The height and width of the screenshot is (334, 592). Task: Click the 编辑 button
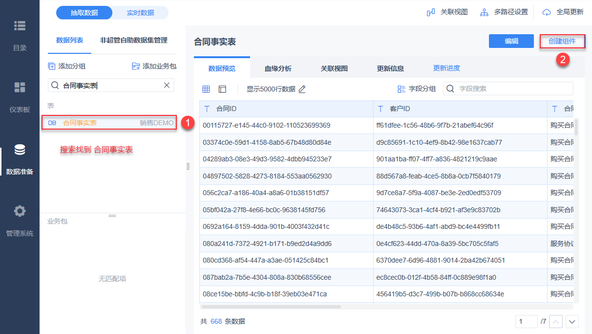coord(511,41)
